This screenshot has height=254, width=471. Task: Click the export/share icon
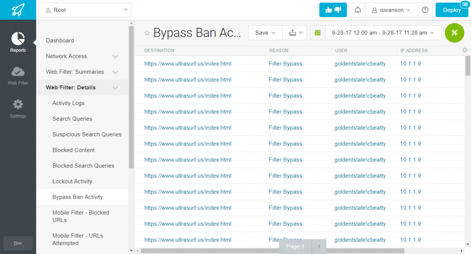[x=295, y=33]
